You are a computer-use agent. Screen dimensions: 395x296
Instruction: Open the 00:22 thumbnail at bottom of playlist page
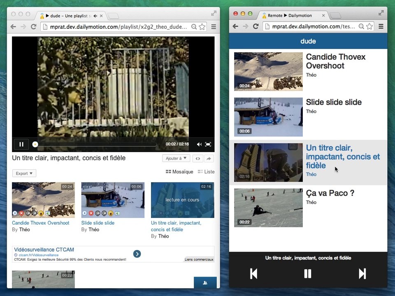43,280
